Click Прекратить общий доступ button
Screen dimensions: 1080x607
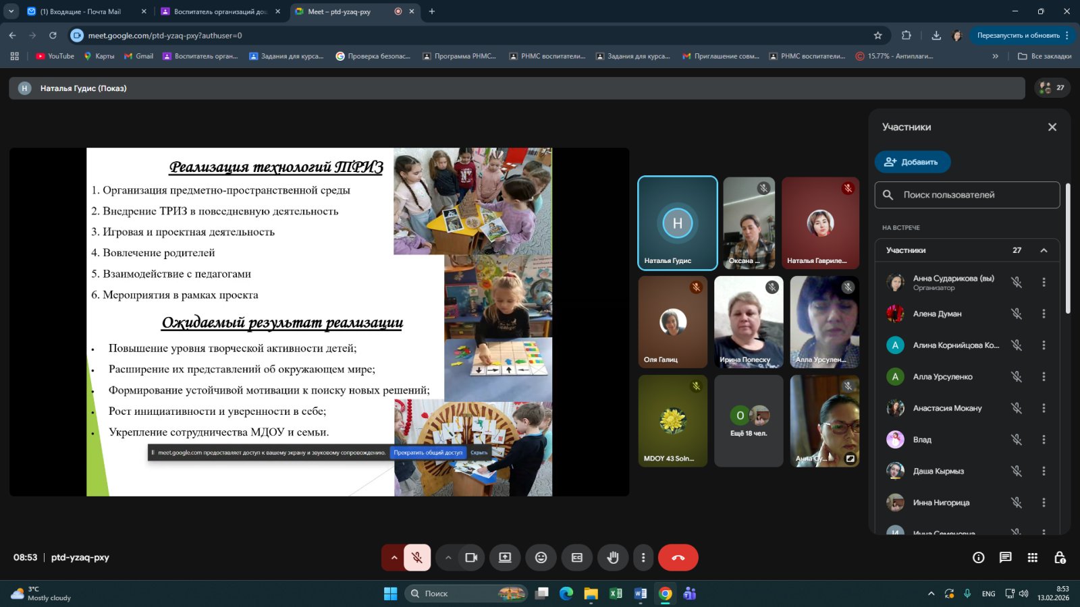click(x=428, y=453)
